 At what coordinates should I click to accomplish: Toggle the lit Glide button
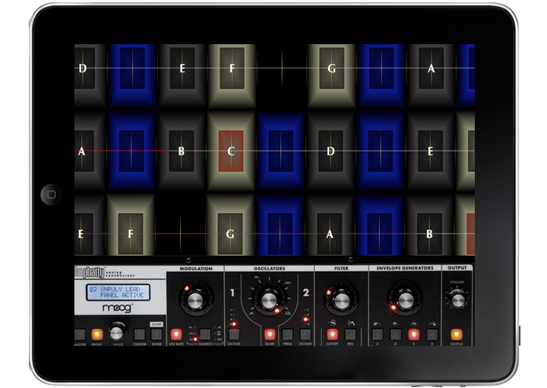click(x=269, y=335)
